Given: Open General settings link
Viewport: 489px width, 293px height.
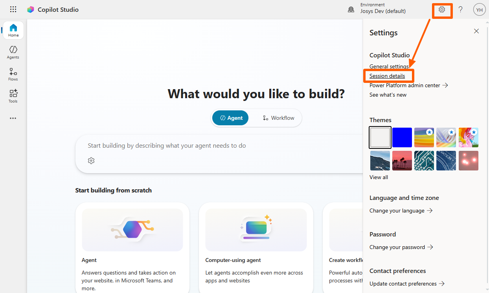Looking at the screenshot, I should [389, 66].
